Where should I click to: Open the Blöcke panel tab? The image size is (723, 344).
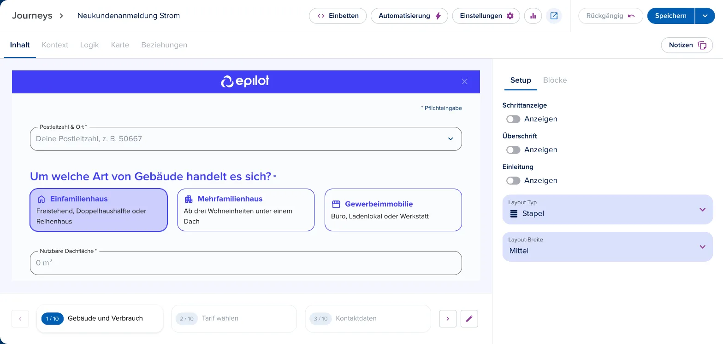click(x=555, y=80)
